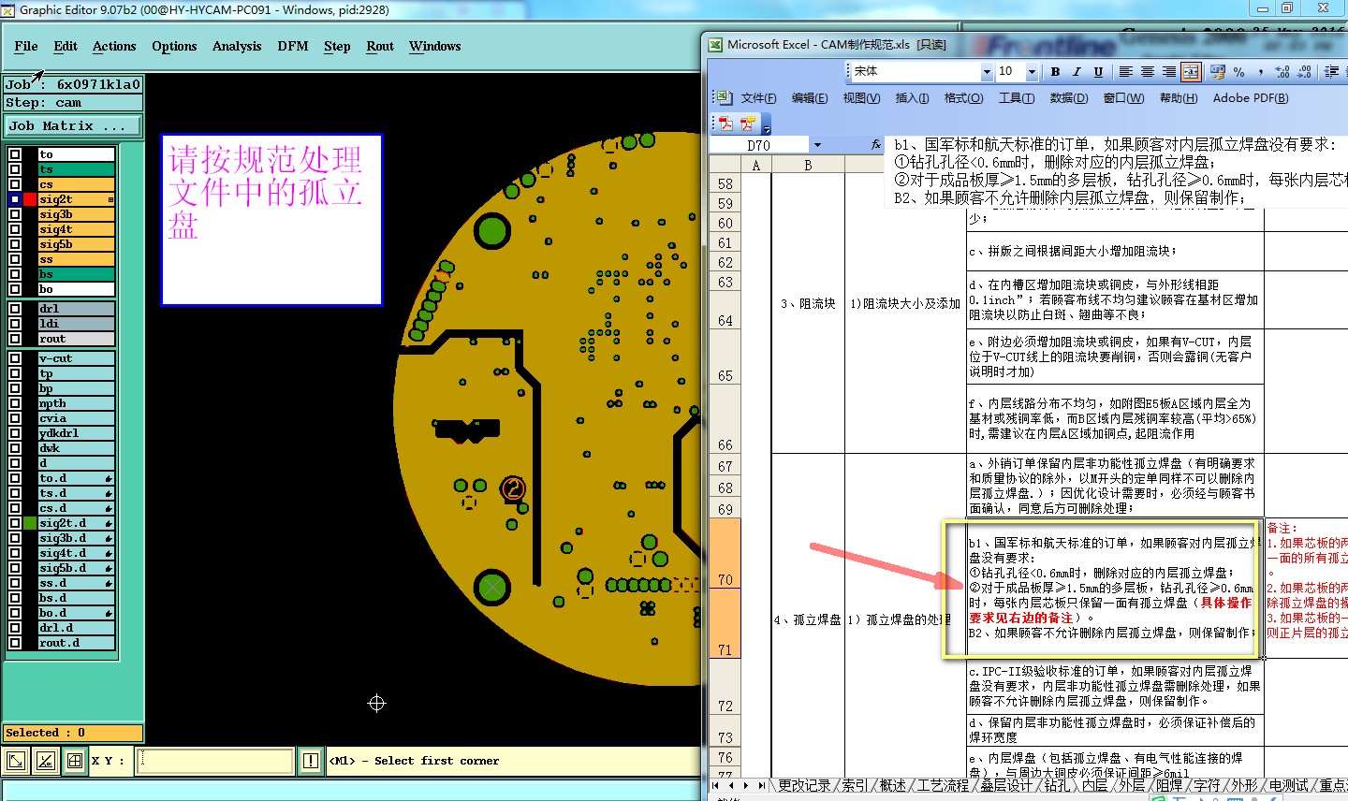Toggle visibility checkbox for layer to

(15, 154)
